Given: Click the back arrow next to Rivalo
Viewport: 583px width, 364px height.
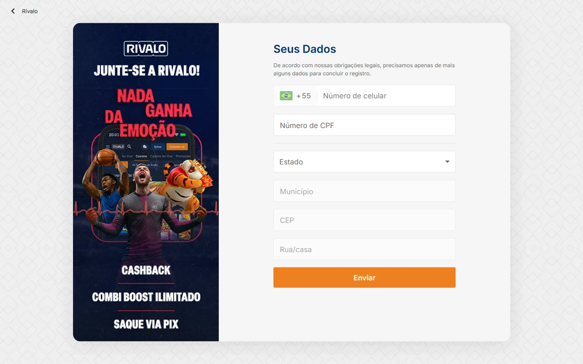Looking at the screenshot, I should click(13, 11).
